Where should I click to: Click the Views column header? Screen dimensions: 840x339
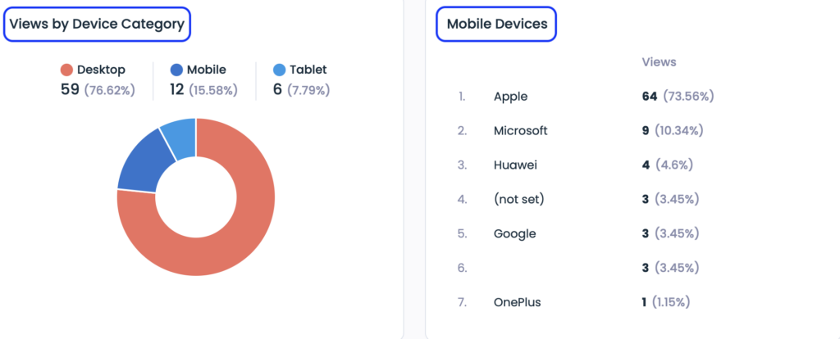point(659,62)
